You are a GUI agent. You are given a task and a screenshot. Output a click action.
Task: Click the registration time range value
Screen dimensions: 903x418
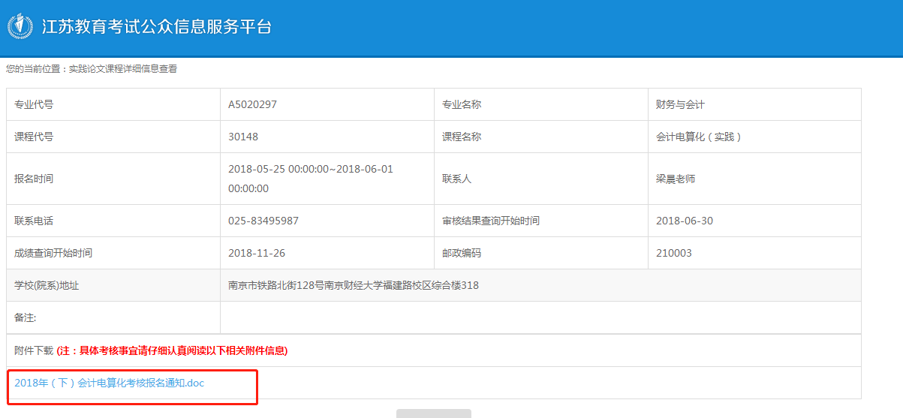(x=310, y=179)
